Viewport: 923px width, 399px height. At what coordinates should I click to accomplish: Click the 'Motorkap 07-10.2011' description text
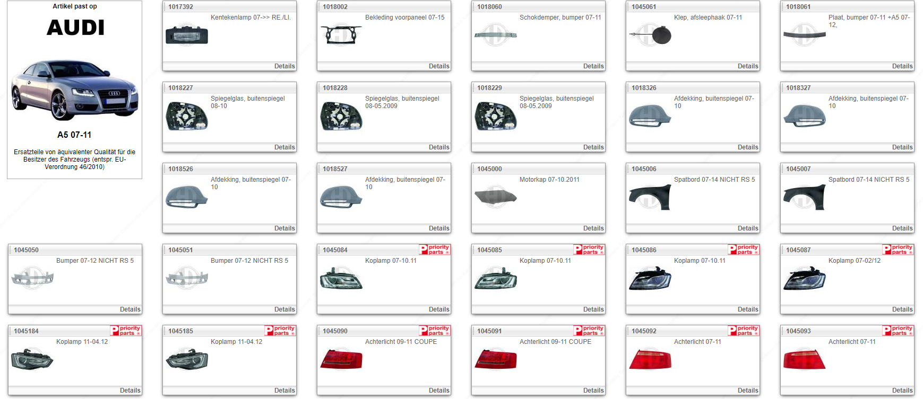click(549, 180)
